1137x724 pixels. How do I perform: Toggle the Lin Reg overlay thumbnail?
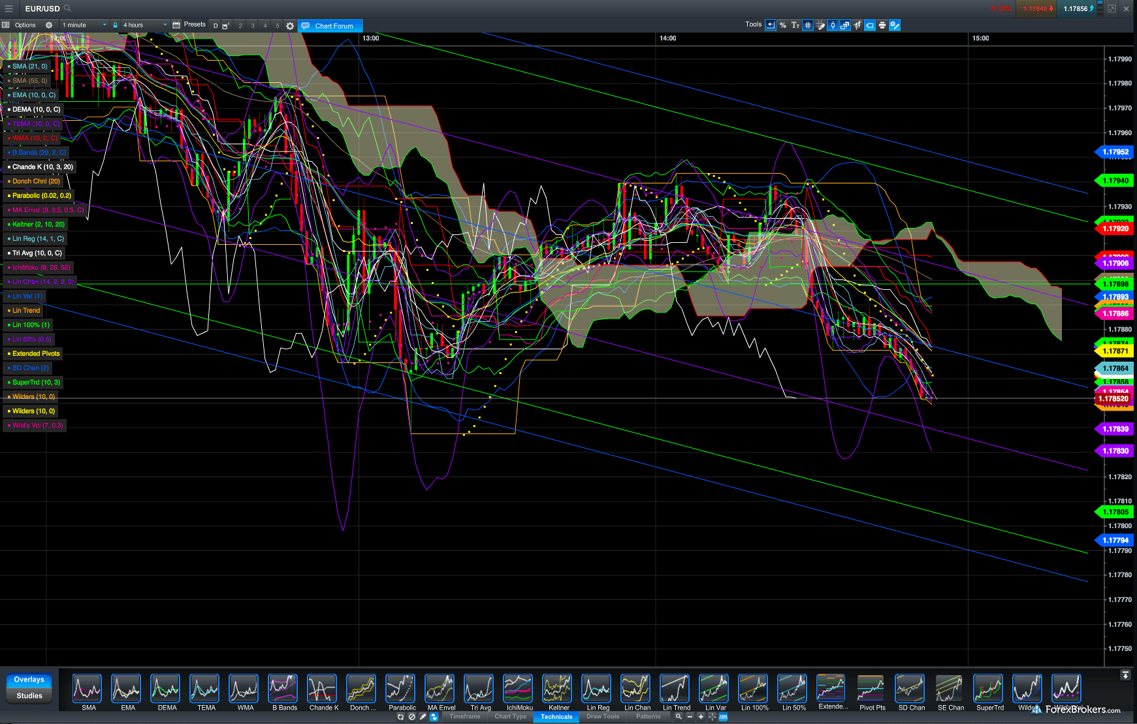(x=596, y=689)
